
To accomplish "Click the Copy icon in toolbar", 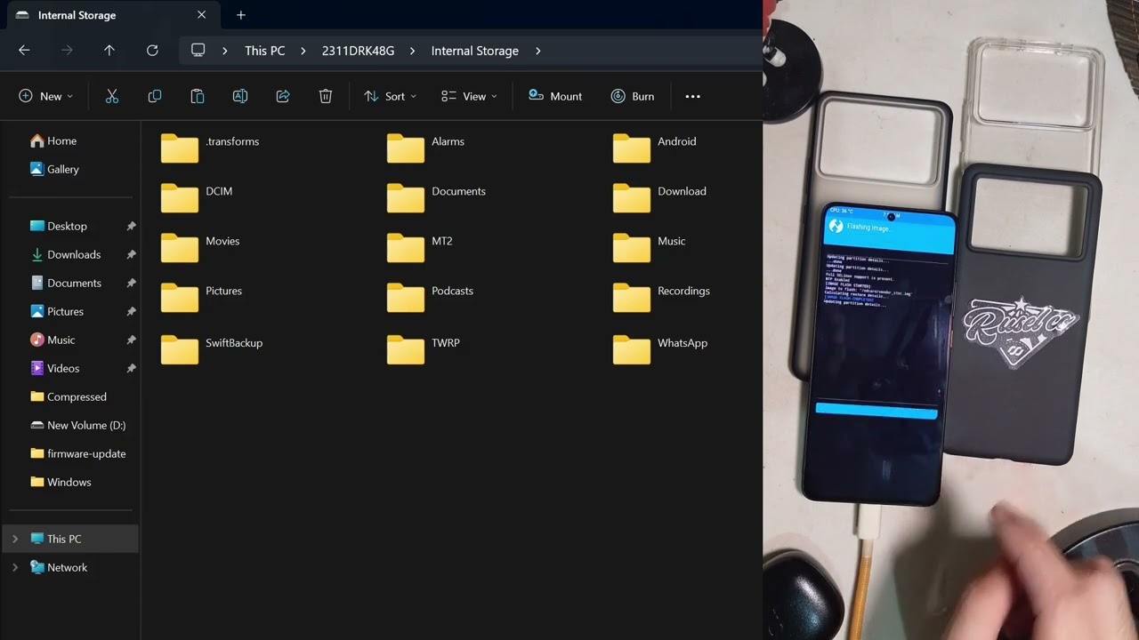I will (x=155, y=96).
